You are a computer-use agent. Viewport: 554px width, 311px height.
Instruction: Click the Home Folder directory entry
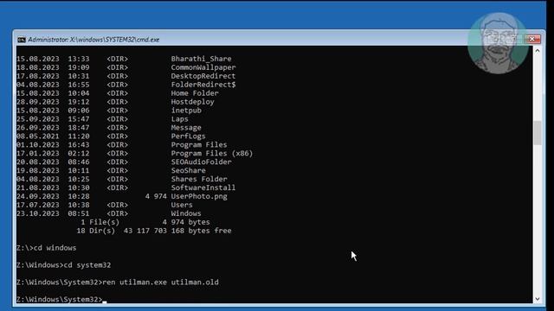click(x=195, y=93)
